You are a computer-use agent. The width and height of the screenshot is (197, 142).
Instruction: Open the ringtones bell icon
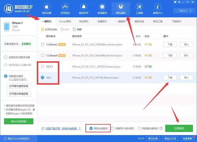[84, 7]
